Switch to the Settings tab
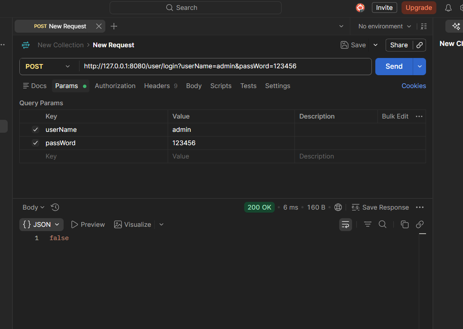The height and width of the screenshot is (329, 463). click(278, 86)
